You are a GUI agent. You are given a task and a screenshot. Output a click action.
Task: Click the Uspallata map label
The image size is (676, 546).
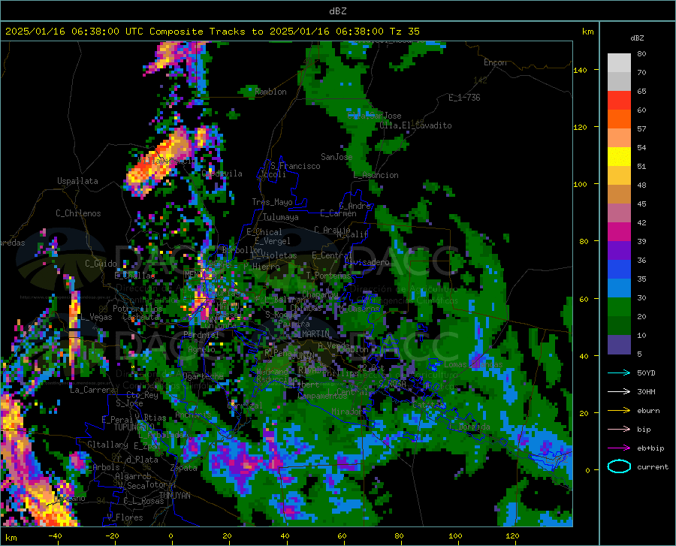77,181
